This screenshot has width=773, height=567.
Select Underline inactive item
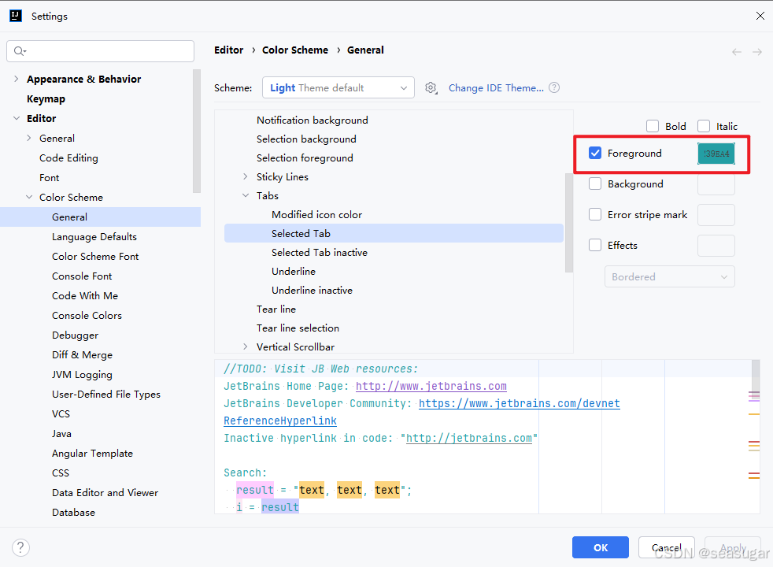click(x=312, y=290)
